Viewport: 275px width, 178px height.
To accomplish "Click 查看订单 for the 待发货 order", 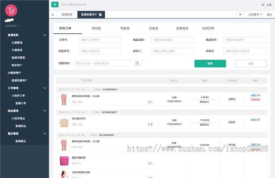I will [255, 95].
